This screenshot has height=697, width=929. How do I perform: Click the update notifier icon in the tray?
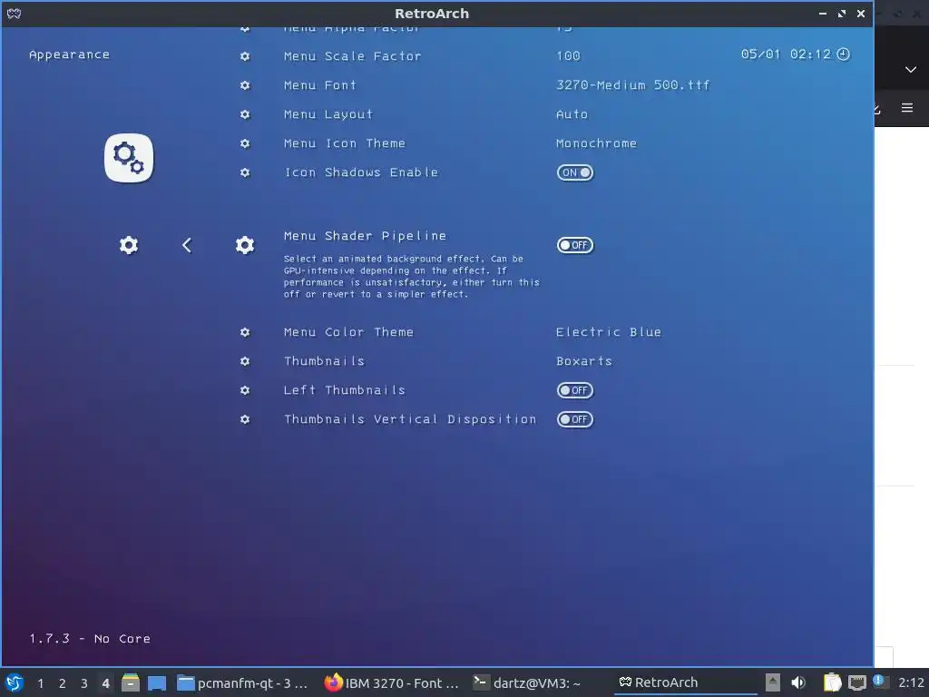[x=878, y=682]
